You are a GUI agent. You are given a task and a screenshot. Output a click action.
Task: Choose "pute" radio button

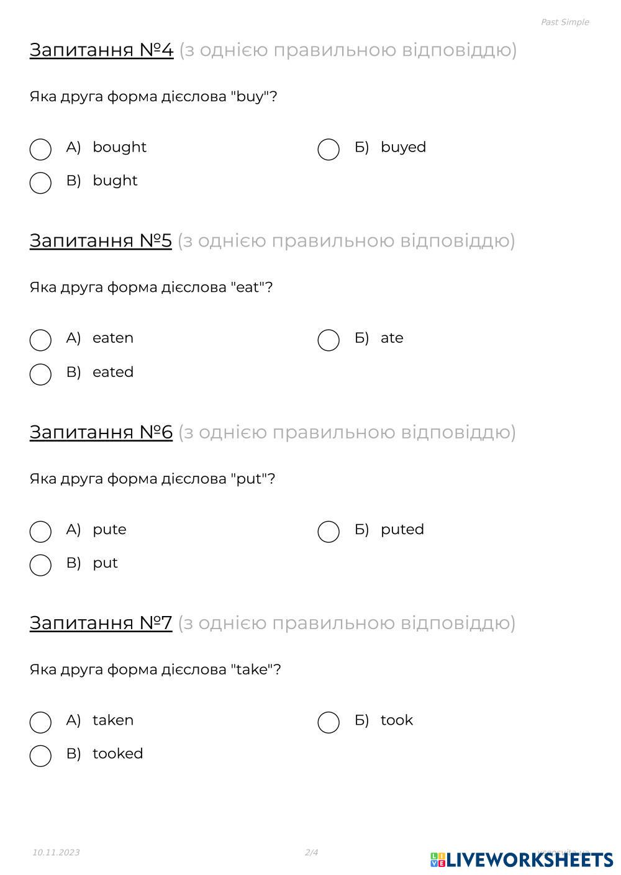40,531
